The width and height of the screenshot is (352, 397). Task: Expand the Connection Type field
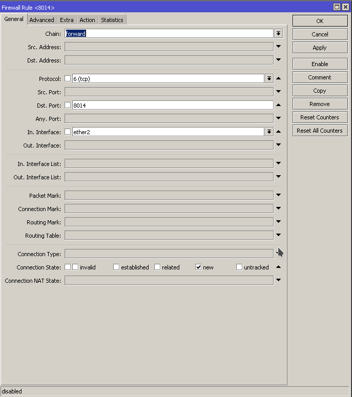(x=279, y=253)
